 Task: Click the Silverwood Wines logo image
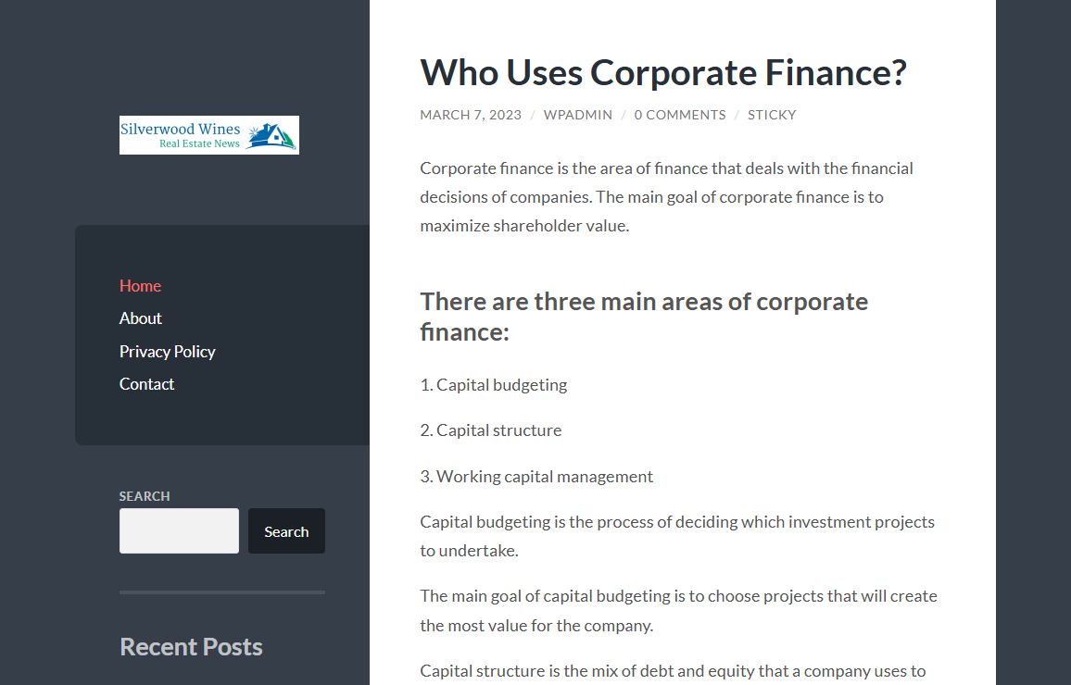[209, 135]
